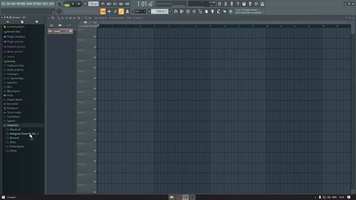Click the transport Play button
The height and width of the screenshot is (200, 356).
point(73,4)
